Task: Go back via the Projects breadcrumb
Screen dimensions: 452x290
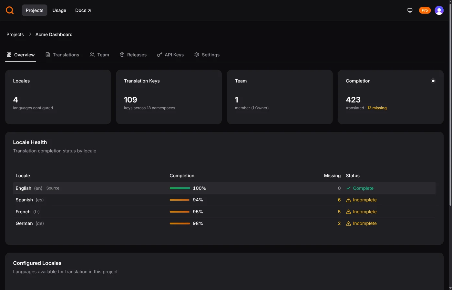Action: (15, 34)
